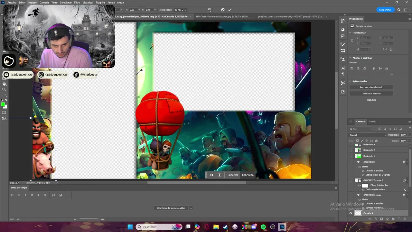Viewport: 412px width, 232px height.
Task: Click the trash icon to delete layer
Action: [405, 219]
